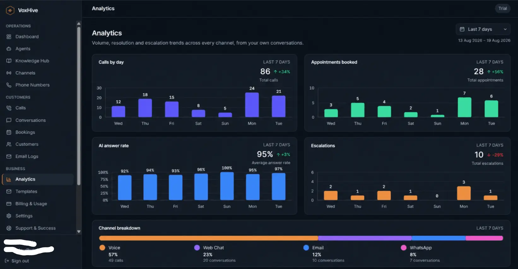Click the Phone Numbers handset icon
The image size is (518, 269).
[9, 85]
